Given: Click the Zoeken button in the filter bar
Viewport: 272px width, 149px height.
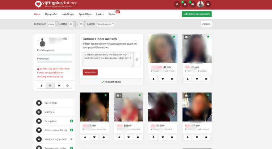Looking at the screenshot, I should pos(206,24).
